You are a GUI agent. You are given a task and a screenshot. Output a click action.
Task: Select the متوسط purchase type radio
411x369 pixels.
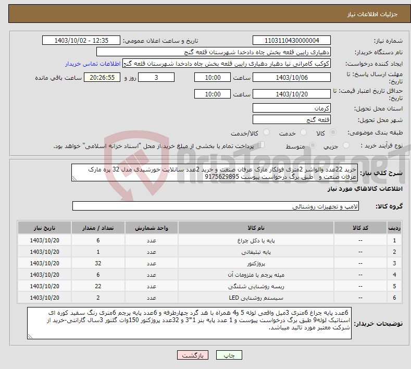313,145
